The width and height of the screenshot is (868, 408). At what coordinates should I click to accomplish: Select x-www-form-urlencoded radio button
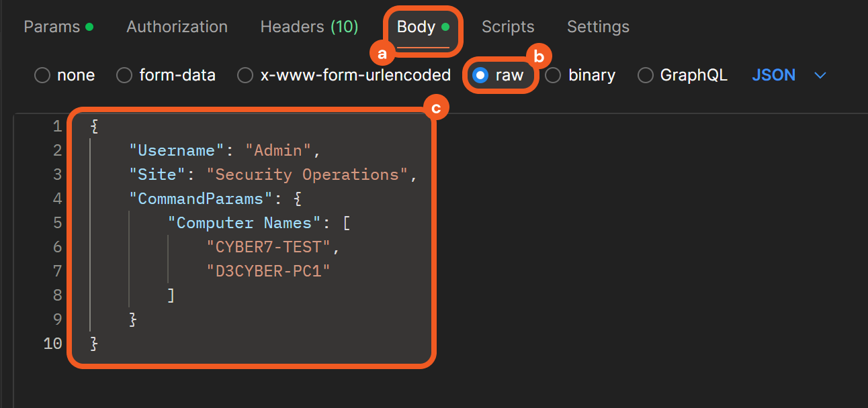click(245, 75)
